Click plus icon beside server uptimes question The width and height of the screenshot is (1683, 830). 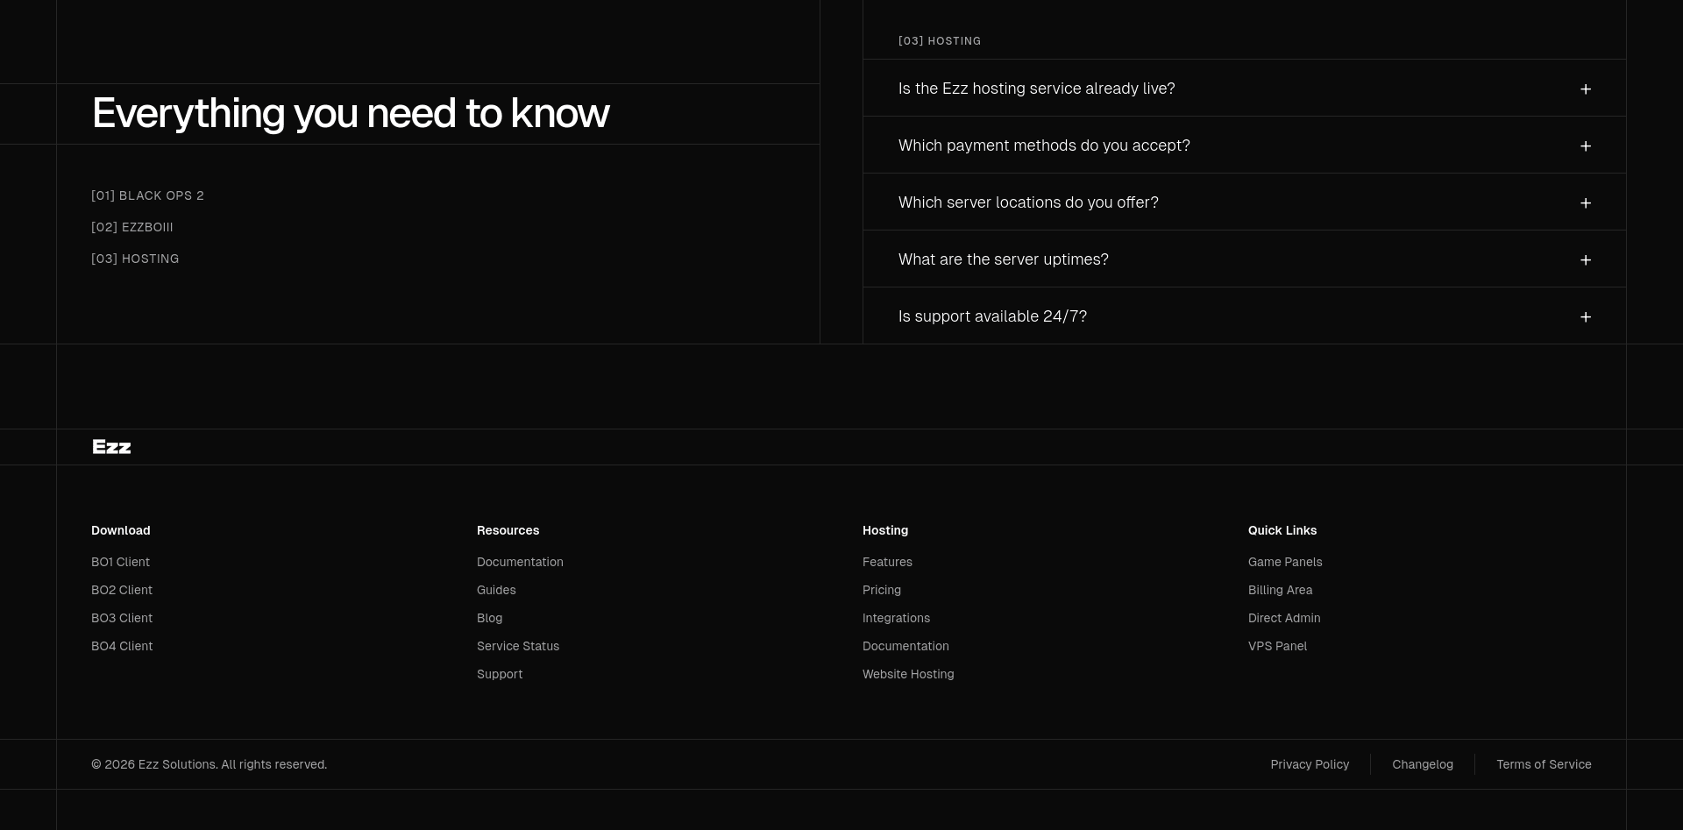pos(1585,260)
